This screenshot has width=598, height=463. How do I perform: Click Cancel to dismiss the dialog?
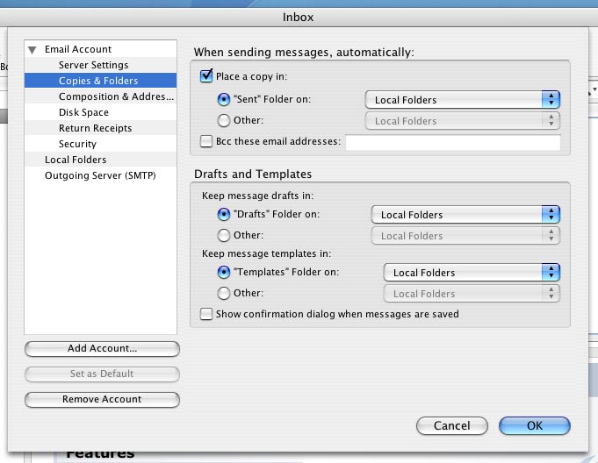[x=452, y=425]
